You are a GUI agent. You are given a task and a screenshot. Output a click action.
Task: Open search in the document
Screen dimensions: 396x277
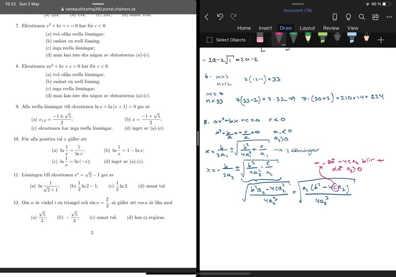[x=362, y=17]
